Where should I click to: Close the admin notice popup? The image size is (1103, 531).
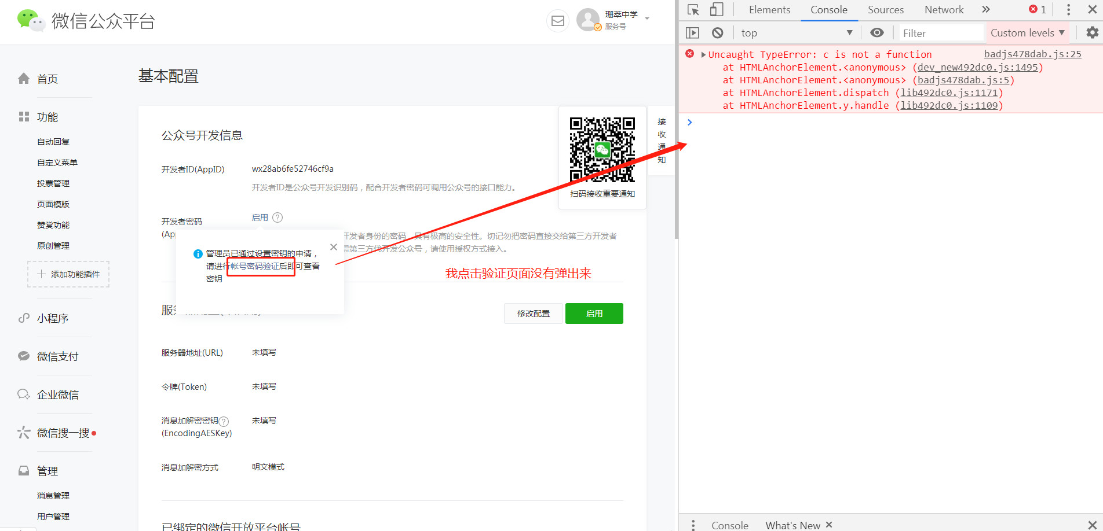click(334, 247)
